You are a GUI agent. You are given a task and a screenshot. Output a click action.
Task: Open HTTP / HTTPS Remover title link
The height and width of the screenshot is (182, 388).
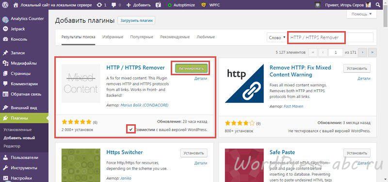click(135, 67)
